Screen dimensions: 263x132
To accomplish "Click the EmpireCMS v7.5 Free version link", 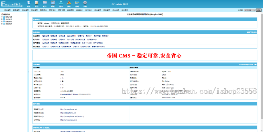I will (x=69, y=94).
